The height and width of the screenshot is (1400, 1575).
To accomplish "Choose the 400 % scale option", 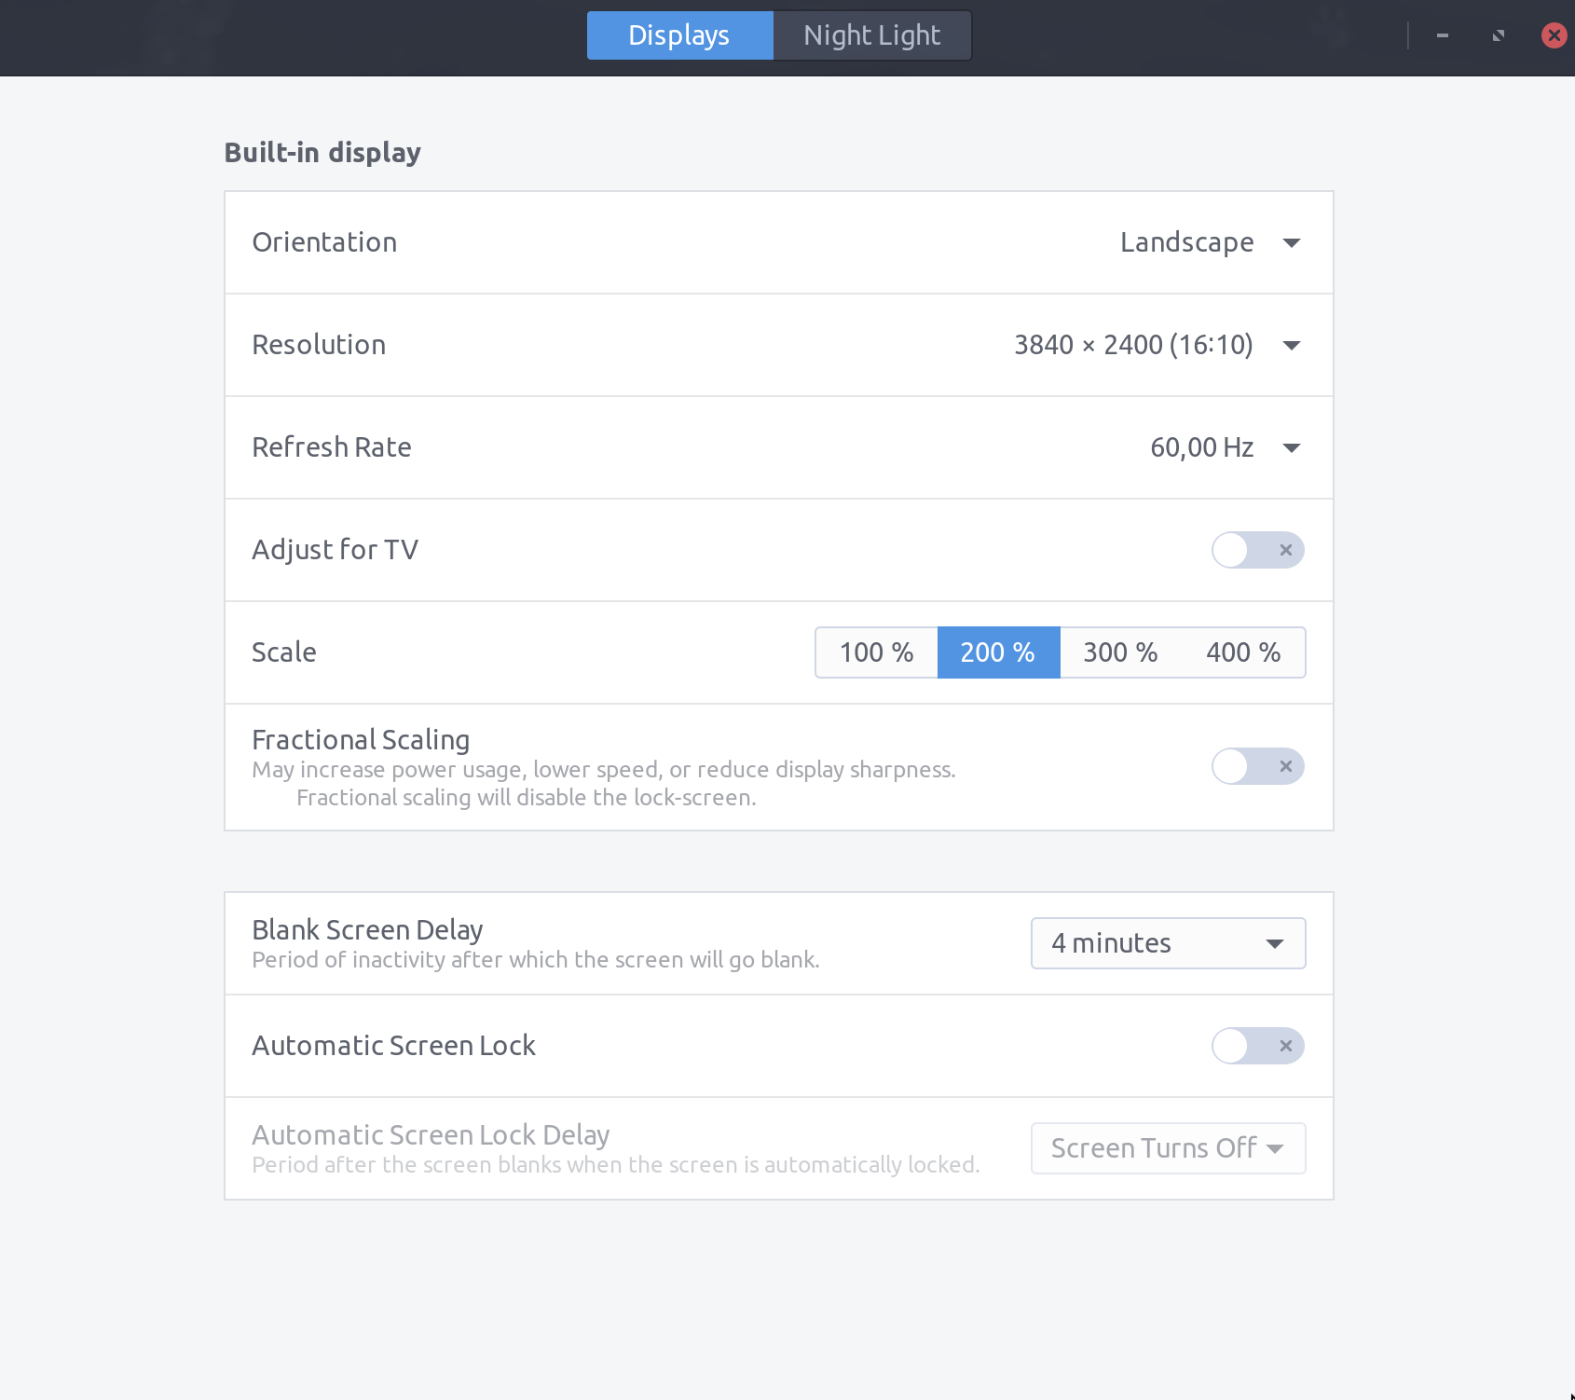I will click(1243, 652).
